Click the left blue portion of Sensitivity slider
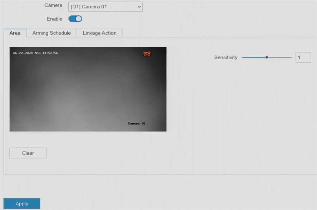317x210 pixels. point(253,57)
